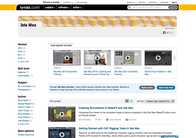This screenshot has height=138, width=196.
Task: Switch to detailed list view icon
Action: tap(127, 101)
